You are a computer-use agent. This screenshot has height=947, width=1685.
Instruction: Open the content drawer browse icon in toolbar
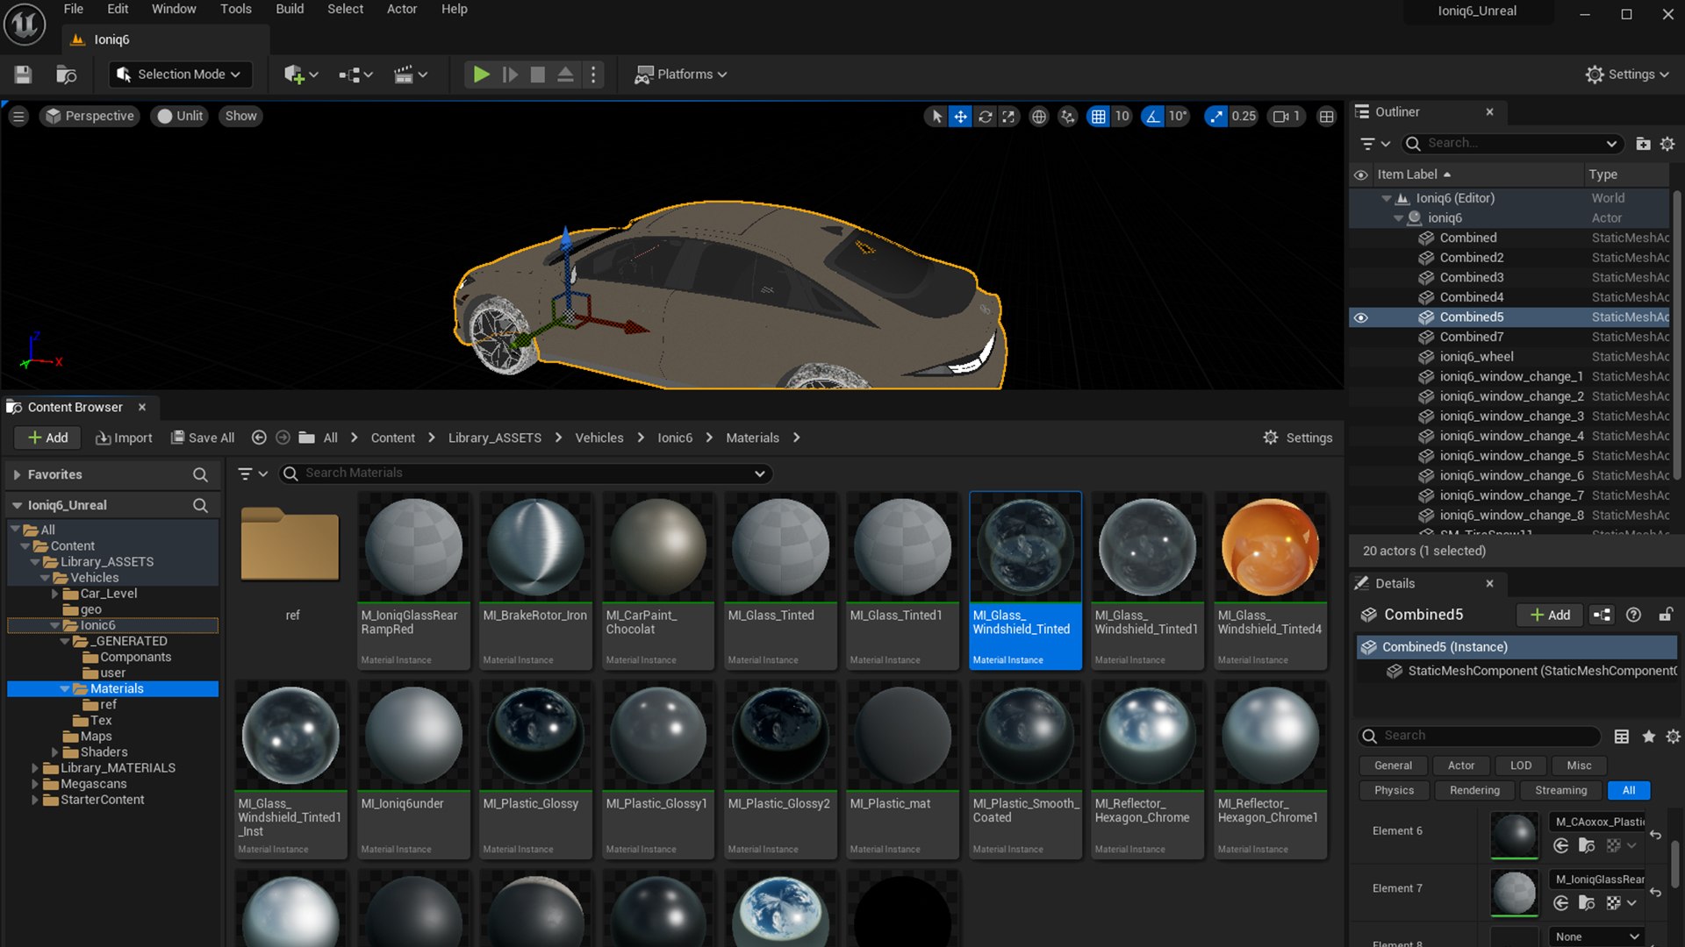click(67, 75)
